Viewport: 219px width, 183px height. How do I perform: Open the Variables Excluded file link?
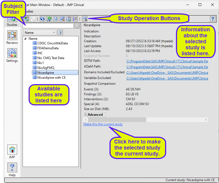point(167,78)
